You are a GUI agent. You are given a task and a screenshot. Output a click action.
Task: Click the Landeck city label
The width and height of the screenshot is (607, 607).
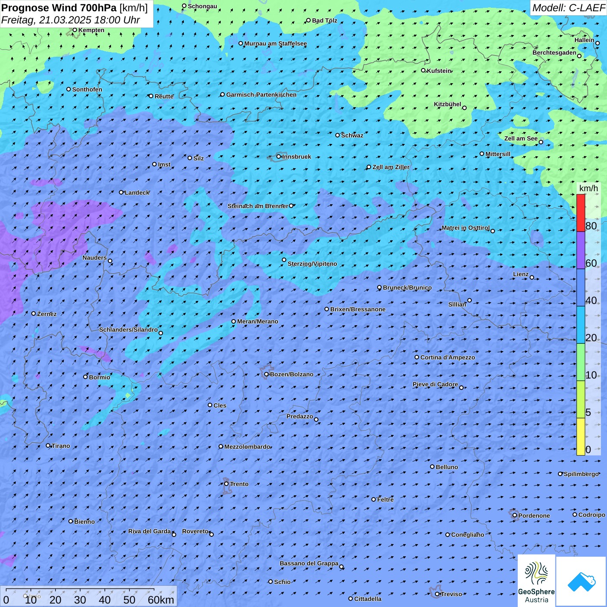137,193
